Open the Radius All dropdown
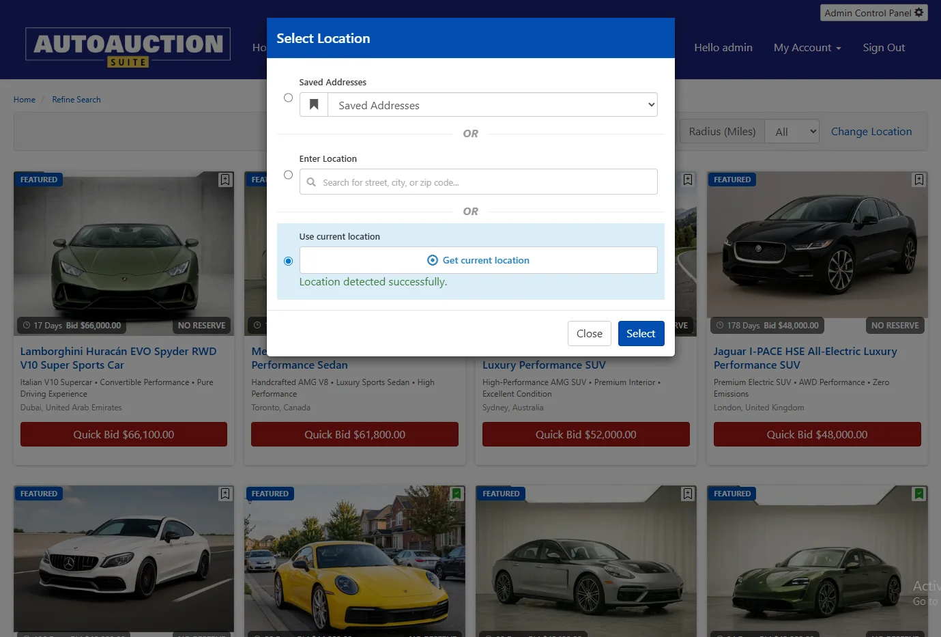Image resolution: width=941 pixels, height=637 pixels. point(792,132)
